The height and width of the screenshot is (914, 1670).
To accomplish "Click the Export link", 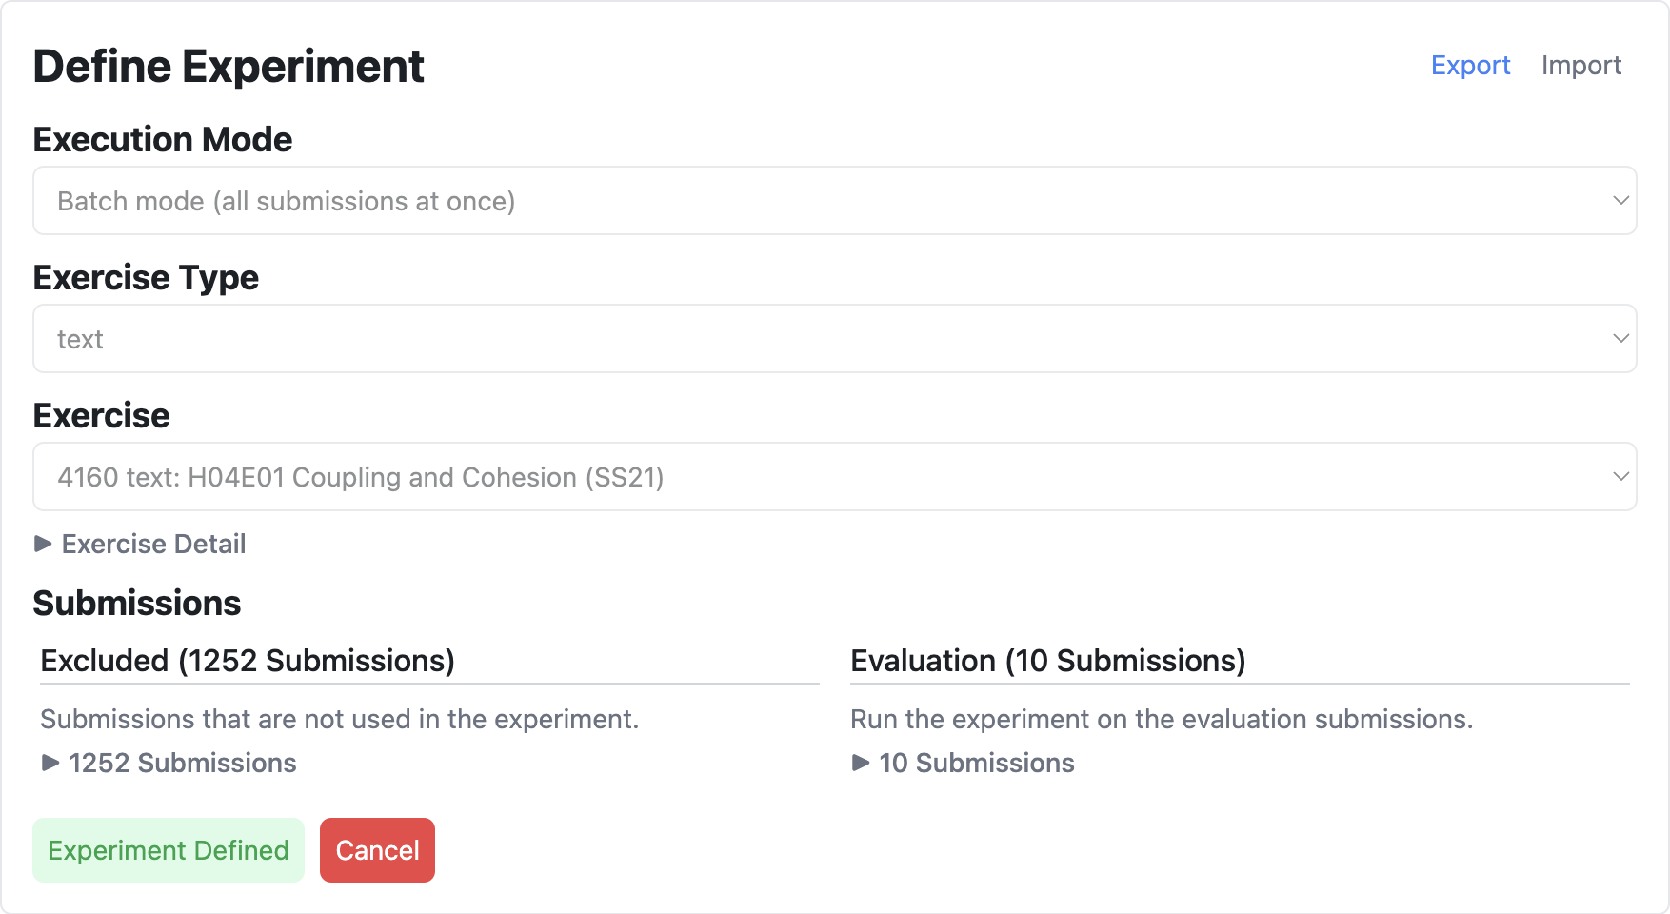I will tap(1470, 65).
